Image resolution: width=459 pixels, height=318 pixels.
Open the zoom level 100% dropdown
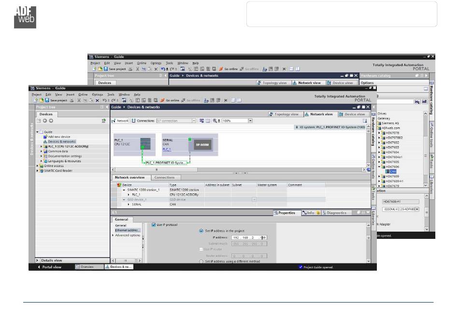tap(250, 121)
